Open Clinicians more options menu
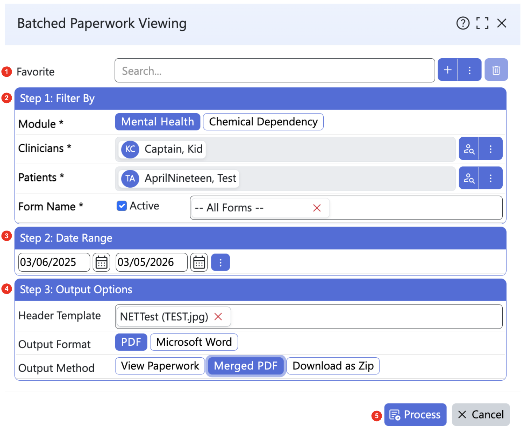The image size is (522, 432). [491, 149]
